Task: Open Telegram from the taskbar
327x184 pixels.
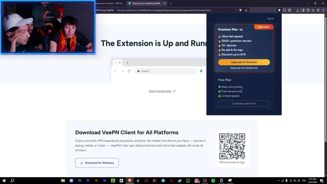Action: [163, 181]
